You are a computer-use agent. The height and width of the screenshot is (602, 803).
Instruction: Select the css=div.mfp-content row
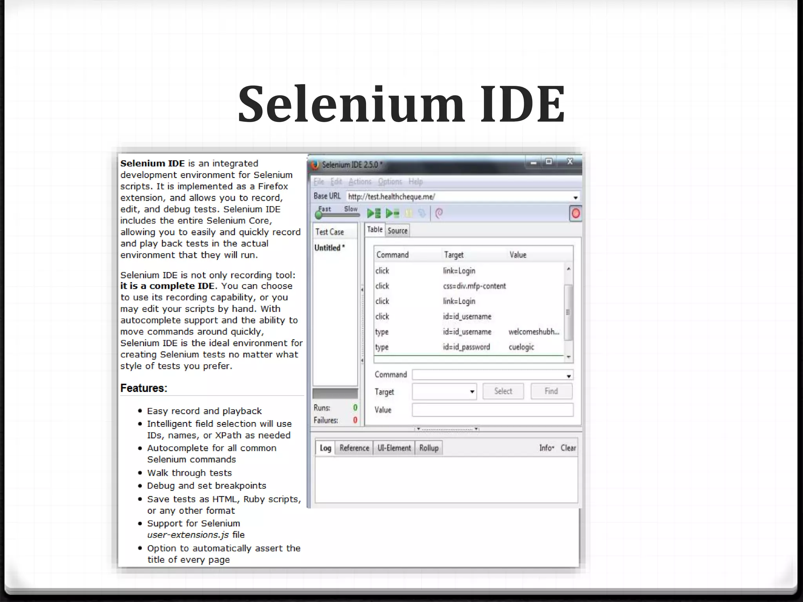(x=469, y=286)
